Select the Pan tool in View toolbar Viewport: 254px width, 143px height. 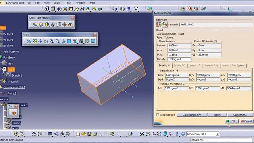point(40,41)
